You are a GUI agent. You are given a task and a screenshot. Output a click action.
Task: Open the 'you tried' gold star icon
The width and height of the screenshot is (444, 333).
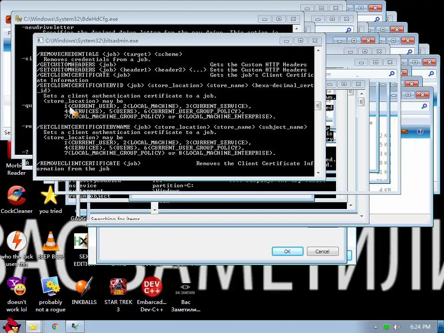tap(50, 199)
